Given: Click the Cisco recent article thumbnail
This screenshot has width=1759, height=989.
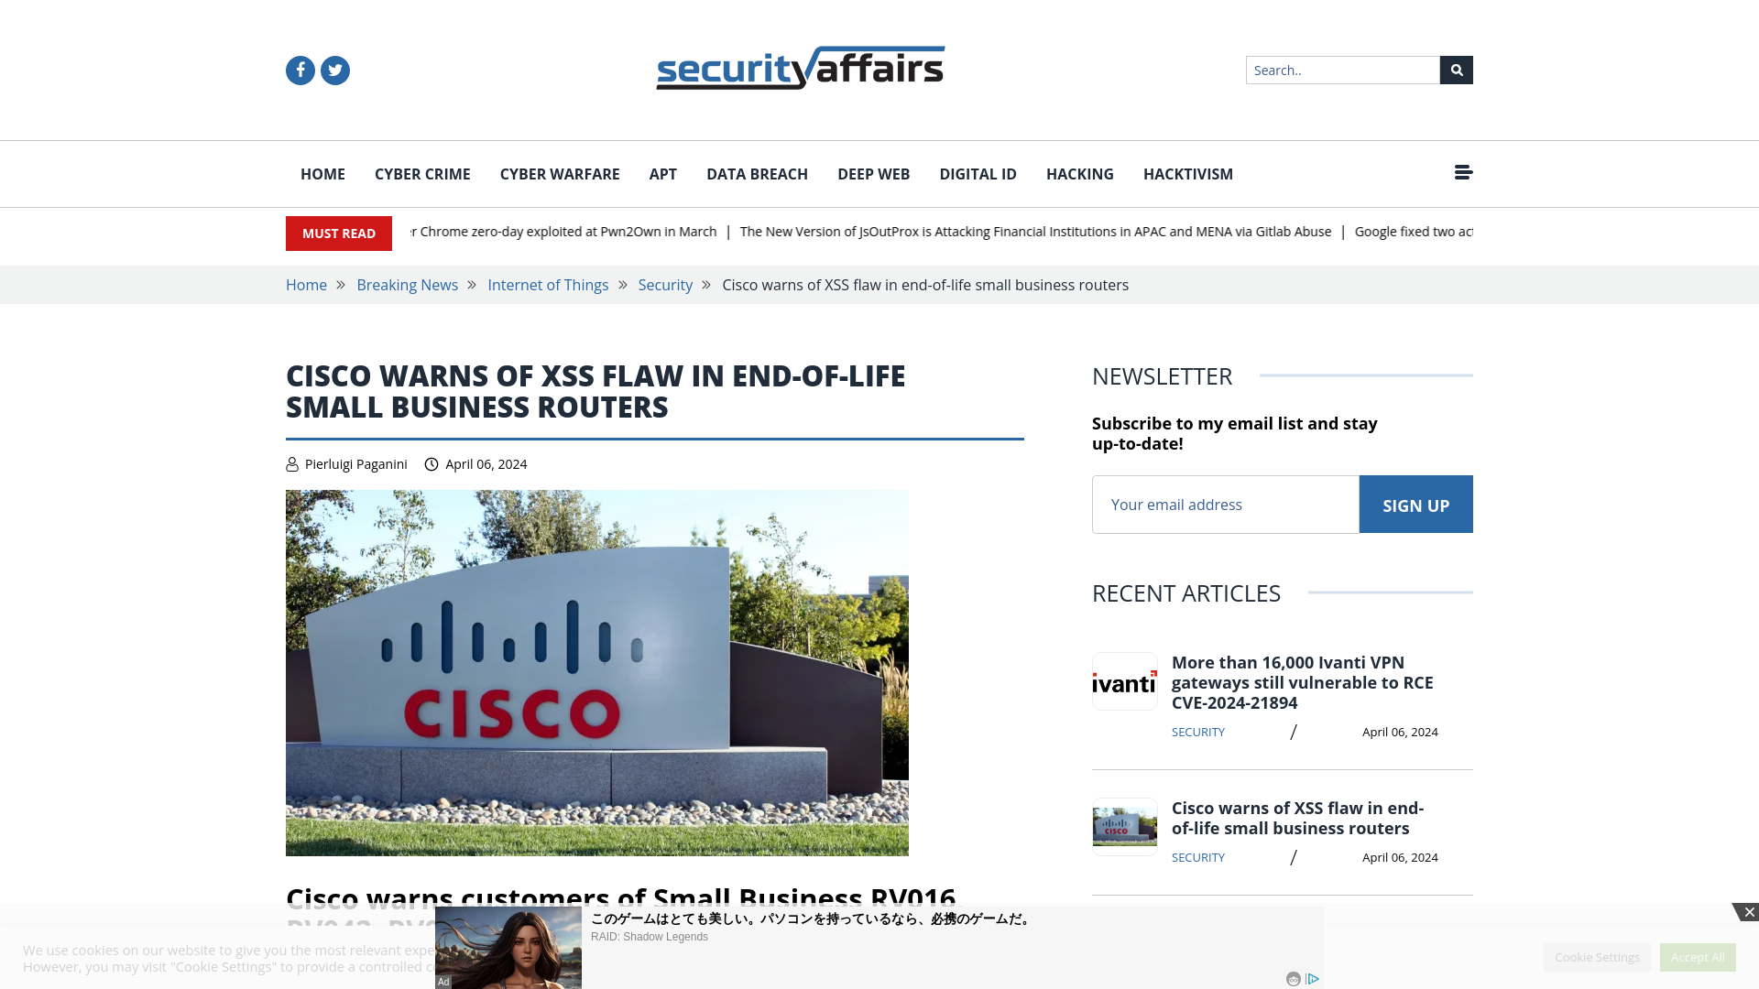Looking at the screenshot, I should click(x=1125, y=826).
